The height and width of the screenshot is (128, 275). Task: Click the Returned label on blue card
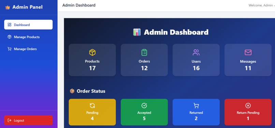click(196, 113)
